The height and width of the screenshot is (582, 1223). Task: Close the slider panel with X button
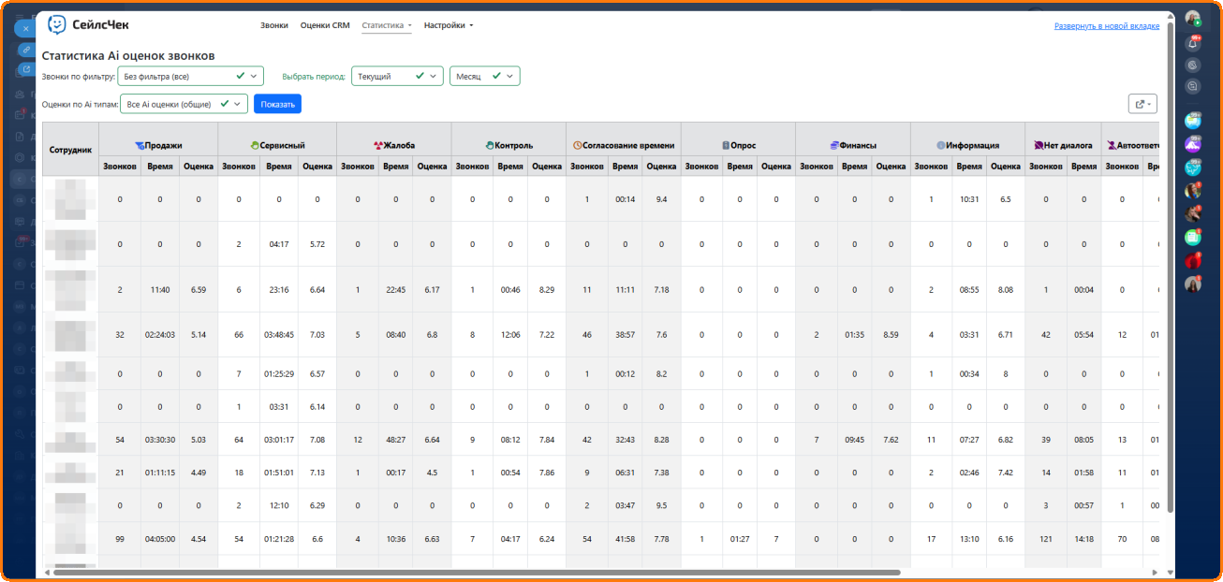click(x=26, y=28)
